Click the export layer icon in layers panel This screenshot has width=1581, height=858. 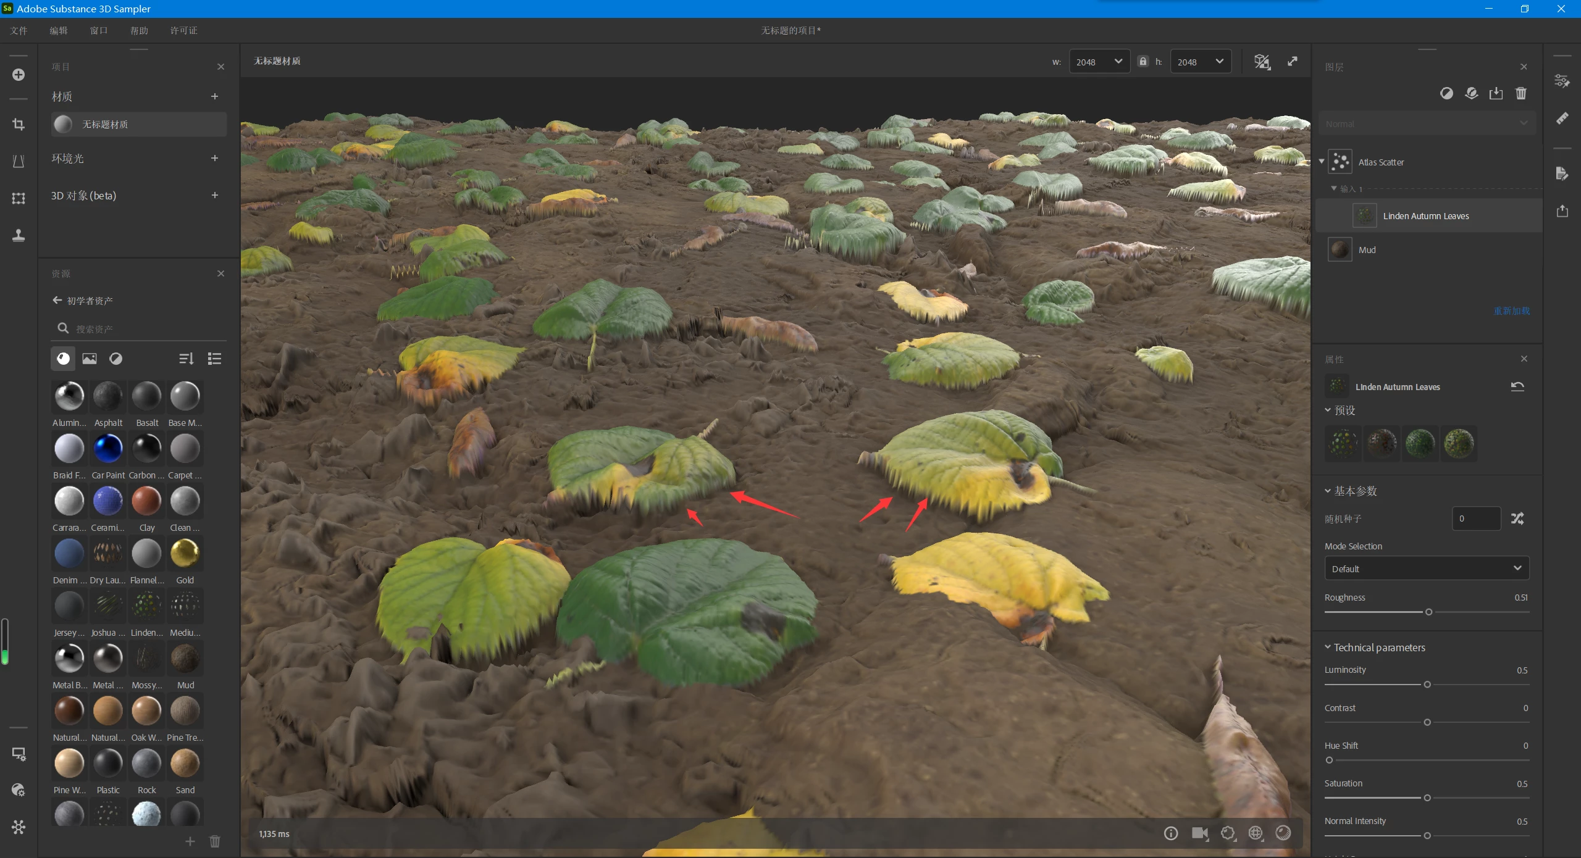coord(1496,93)
